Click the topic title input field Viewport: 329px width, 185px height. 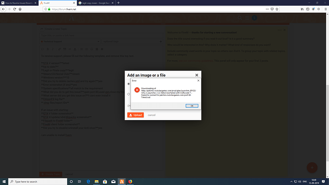coord(101,35)
